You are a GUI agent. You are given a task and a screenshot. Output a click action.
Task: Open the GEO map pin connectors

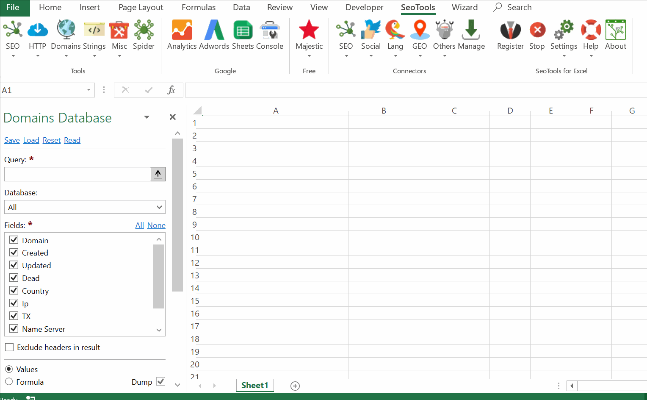[x=420, y=30]
